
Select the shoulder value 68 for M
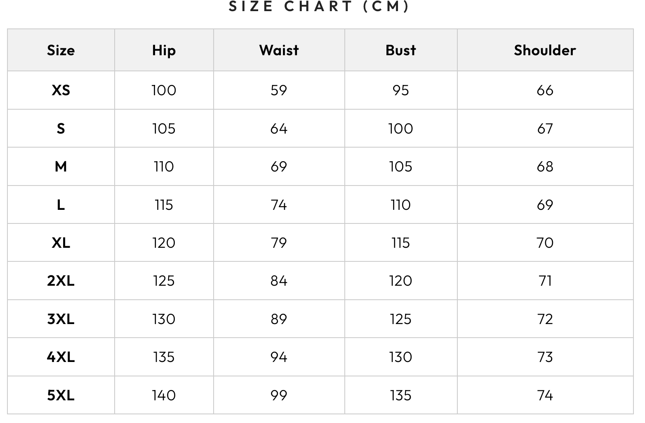pos(545,167)
